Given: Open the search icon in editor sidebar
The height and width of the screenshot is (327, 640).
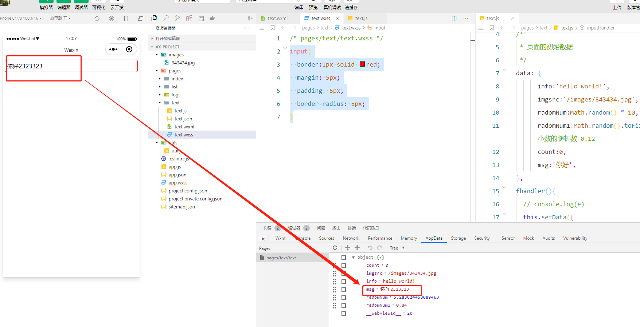Looking at the screenshot, I should point(166,18).
